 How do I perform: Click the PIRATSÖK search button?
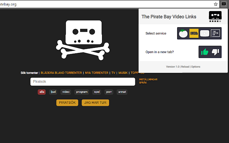tap(67, 103)
